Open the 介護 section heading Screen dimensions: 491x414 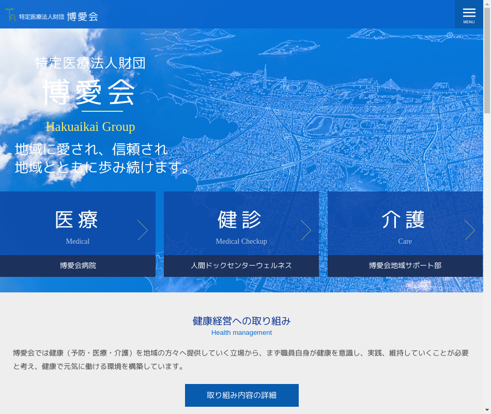[x=404, y=220]
